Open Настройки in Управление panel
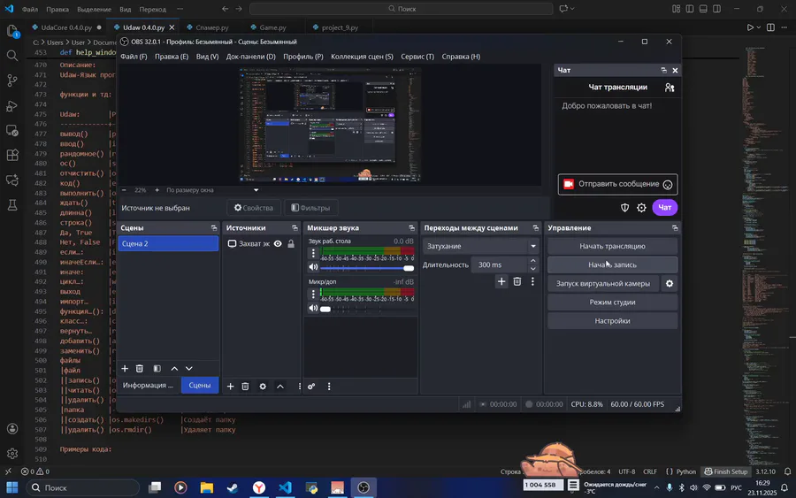This screenshot has height=498, width=796. [x=612, y=321]
